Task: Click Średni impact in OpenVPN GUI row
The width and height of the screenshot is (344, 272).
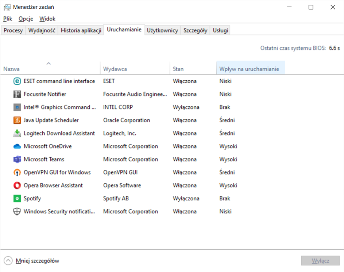Action: (227, 172)
